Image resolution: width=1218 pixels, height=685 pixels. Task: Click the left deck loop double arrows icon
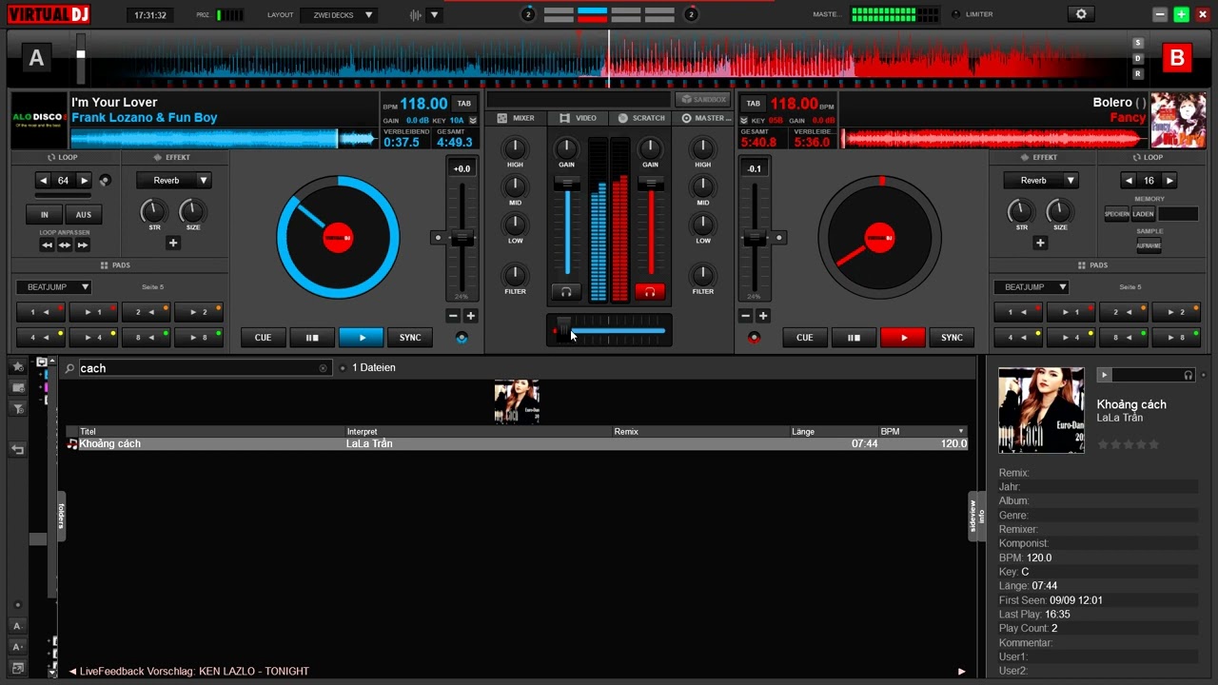click(83, 245)
